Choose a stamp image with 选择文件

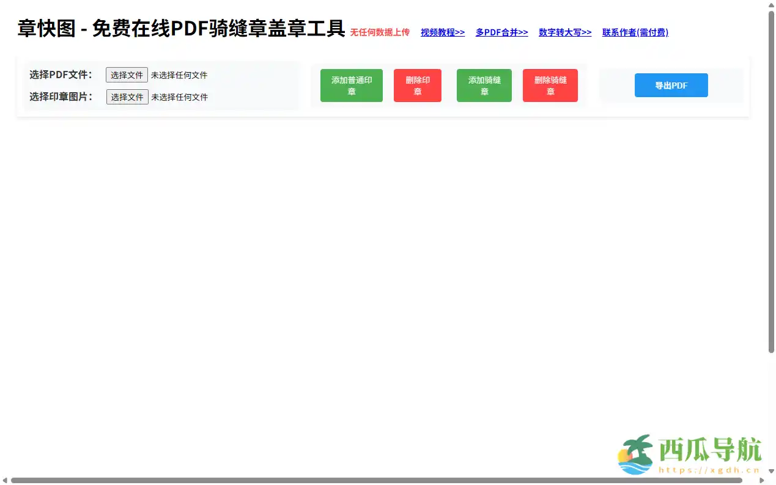pos(127,97)
